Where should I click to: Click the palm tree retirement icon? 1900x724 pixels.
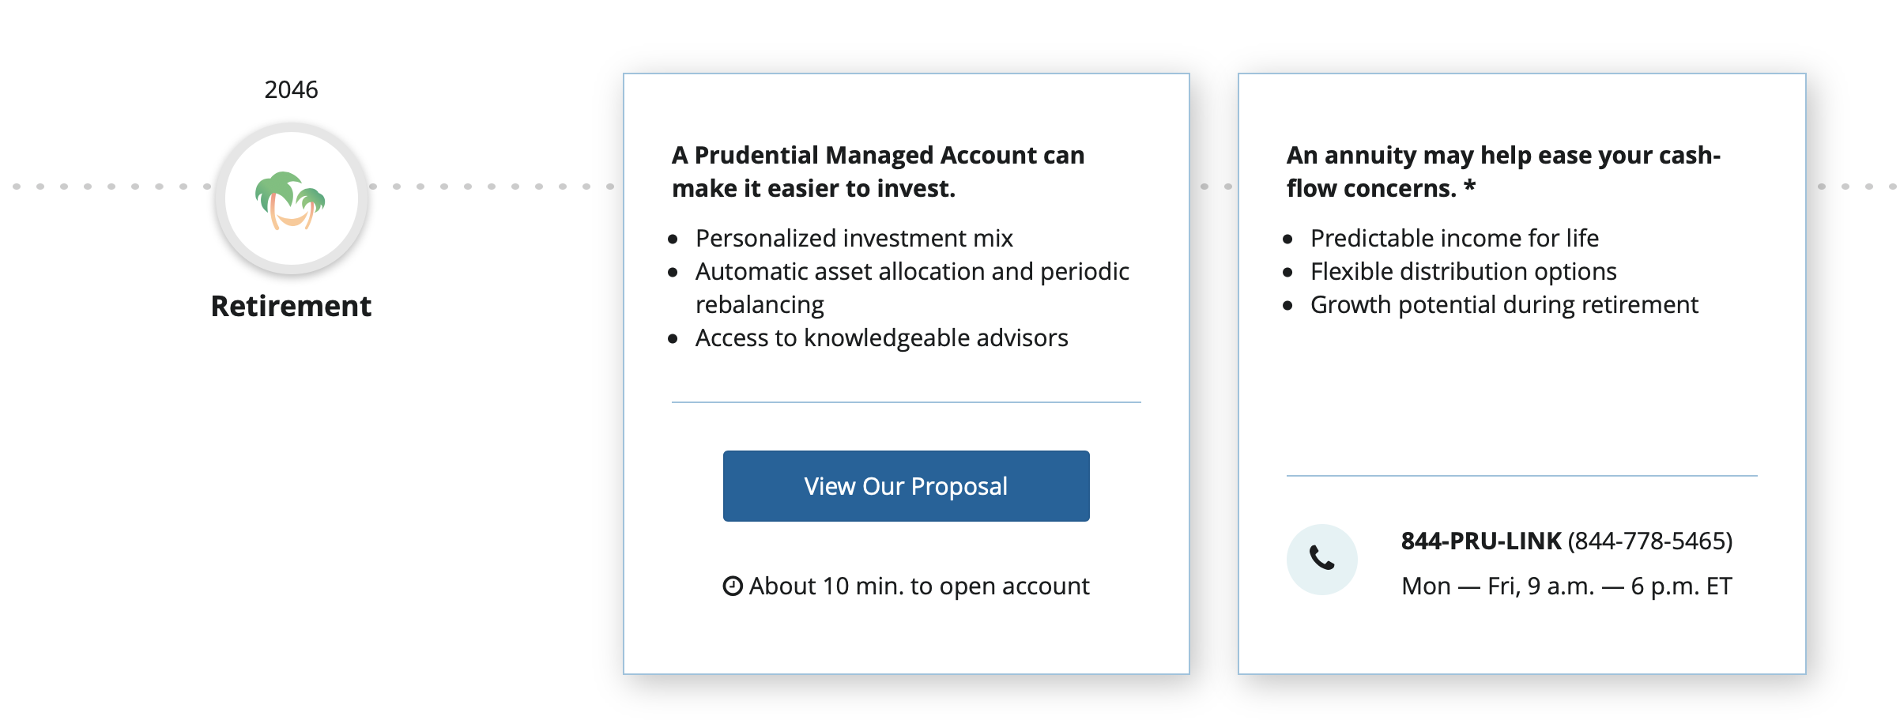click(291, 199)
